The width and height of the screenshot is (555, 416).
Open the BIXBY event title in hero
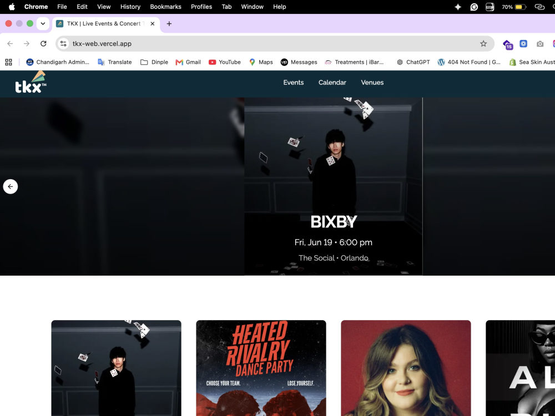[x=334, y=222]
